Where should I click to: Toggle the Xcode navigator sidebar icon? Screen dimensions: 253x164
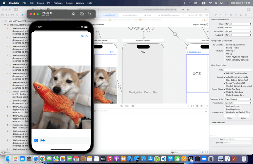pyautogui.click(x=16, y=9)
